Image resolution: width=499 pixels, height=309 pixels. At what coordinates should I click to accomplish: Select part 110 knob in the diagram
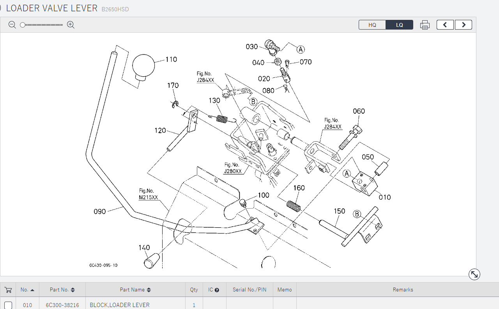143,67
